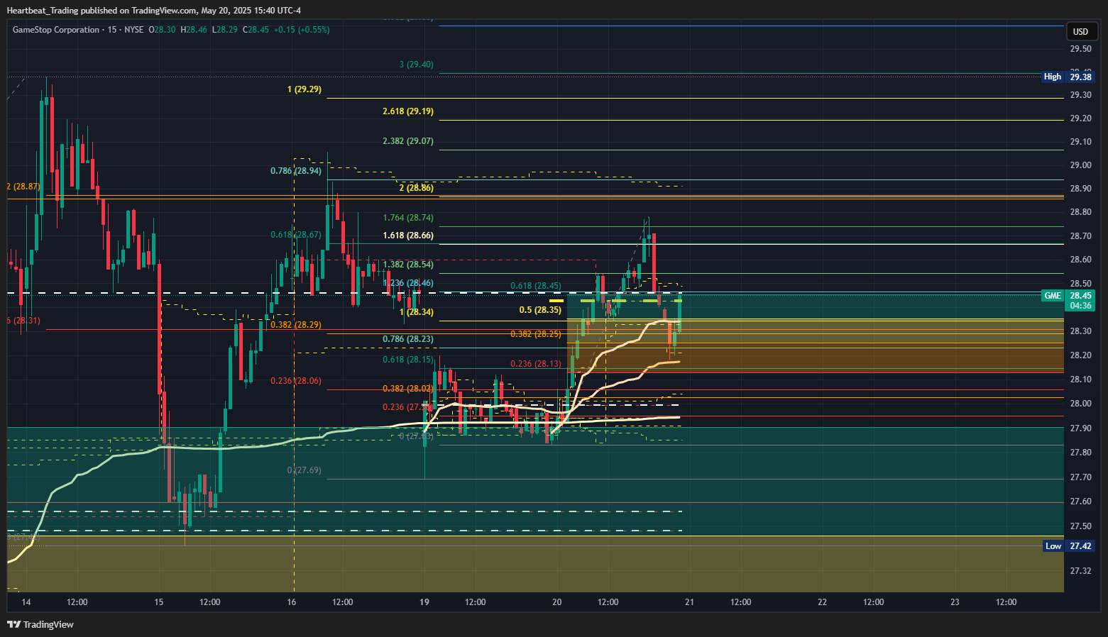Select the fib label 0.382 (28.02)
Image resolution: width=1108 pixels, height=637 pixels.
408,389
